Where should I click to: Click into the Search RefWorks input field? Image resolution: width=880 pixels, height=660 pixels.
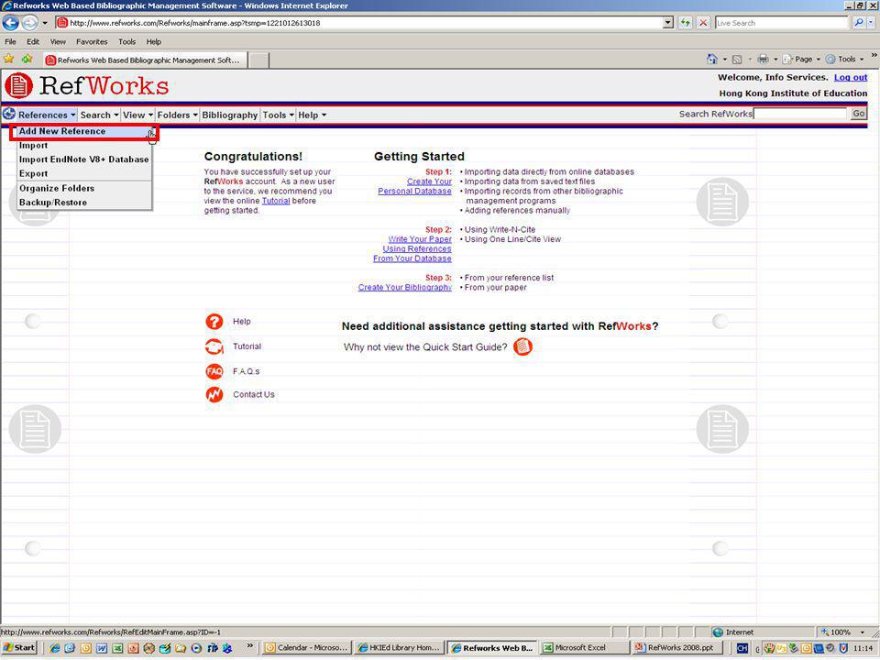800,114
